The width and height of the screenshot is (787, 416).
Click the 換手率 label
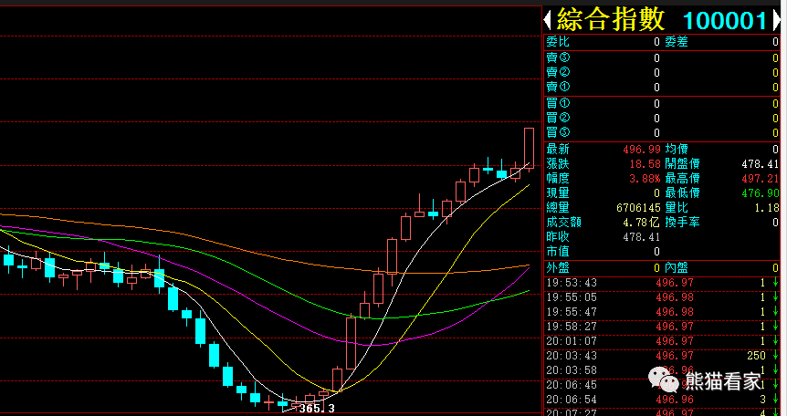coord(683,222)
